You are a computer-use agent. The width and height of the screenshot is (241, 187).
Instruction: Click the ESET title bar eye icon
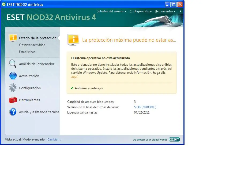[4, 4]
